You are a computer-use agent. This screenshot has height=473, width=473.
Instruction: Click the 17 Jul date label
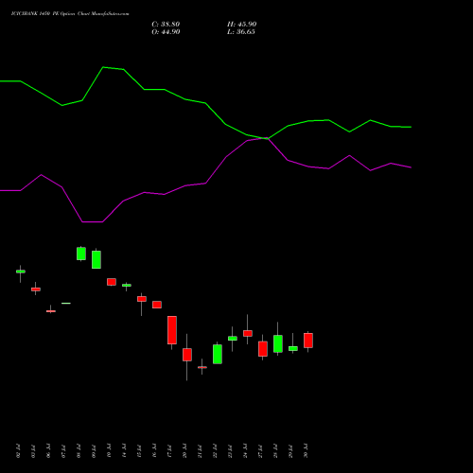tap(169, 451)
